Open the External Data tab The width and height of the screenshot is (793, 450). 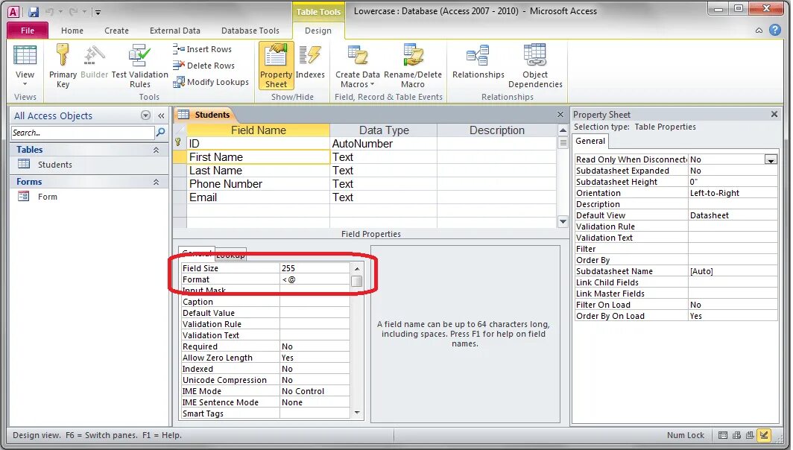[x=175, y=31]
